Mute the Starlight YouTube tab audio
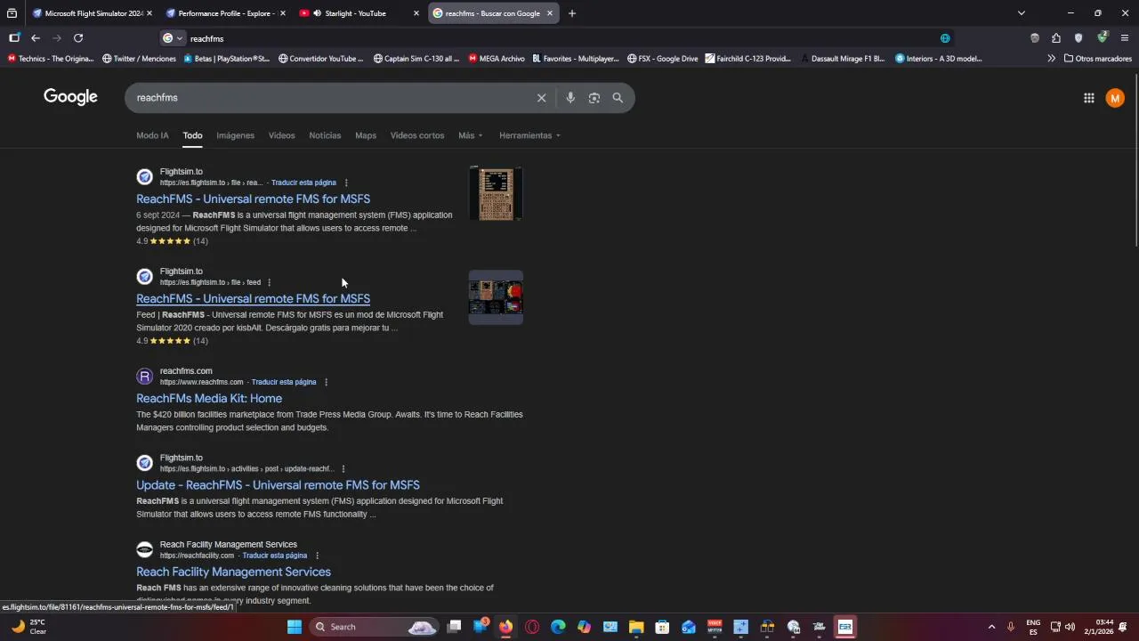1139x641 pixels. [x=318, y=13]
